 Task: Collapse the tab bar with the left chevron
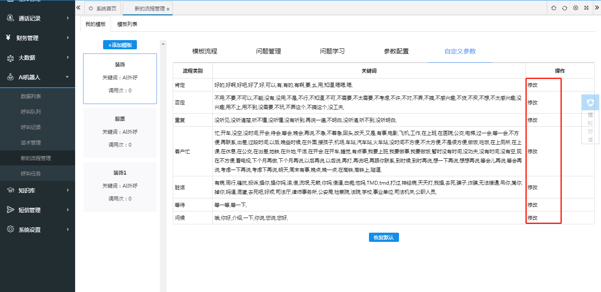click(78, 7)
